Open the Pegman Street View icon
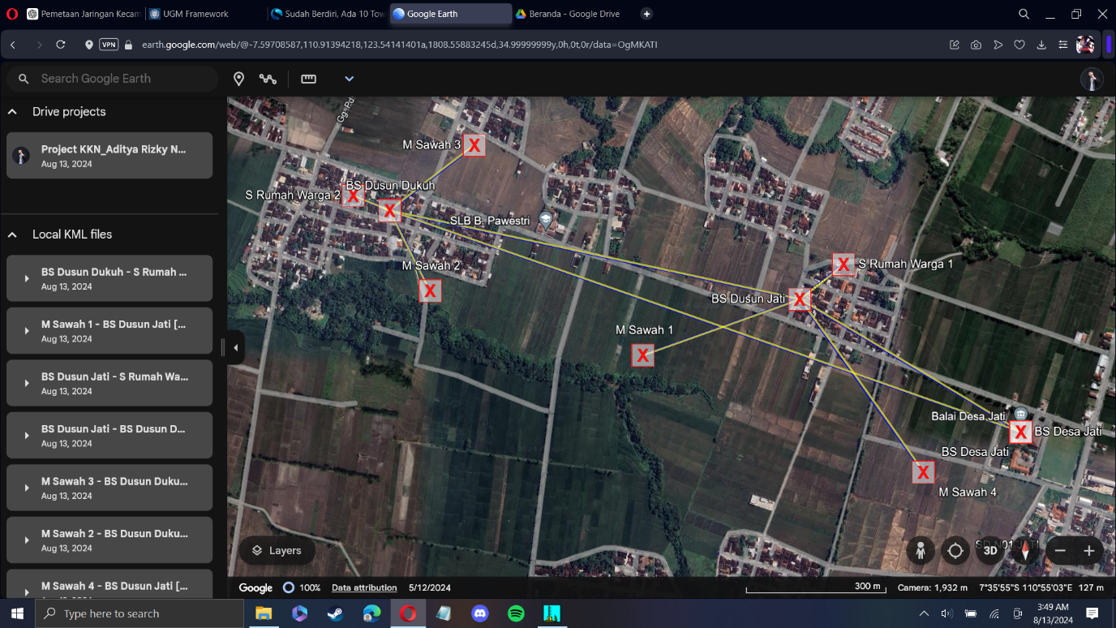The width and height of the screenshot is (1116, 628). 921,551
